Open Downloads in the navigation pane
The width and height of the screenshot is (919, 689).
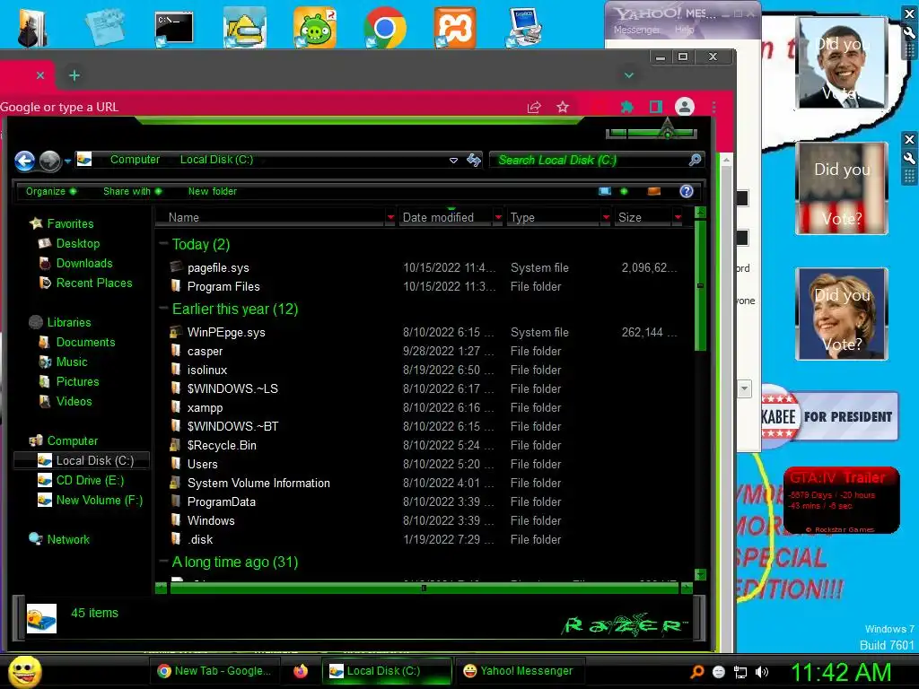click(84, 263)
